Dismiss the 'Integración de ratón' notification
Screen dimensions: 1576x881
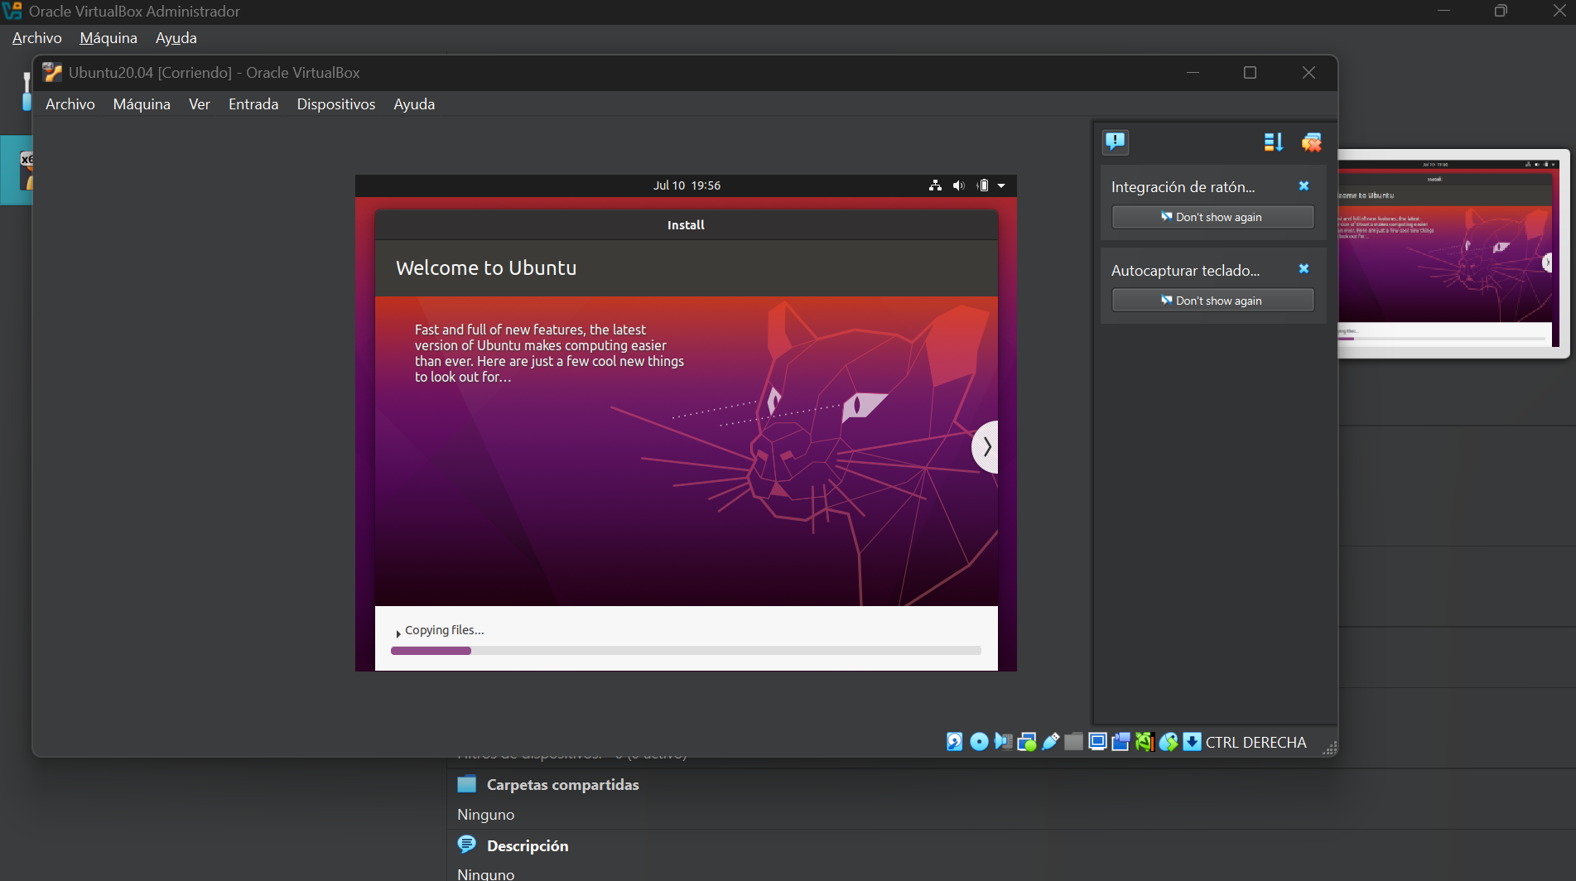tap(1304, 186)
